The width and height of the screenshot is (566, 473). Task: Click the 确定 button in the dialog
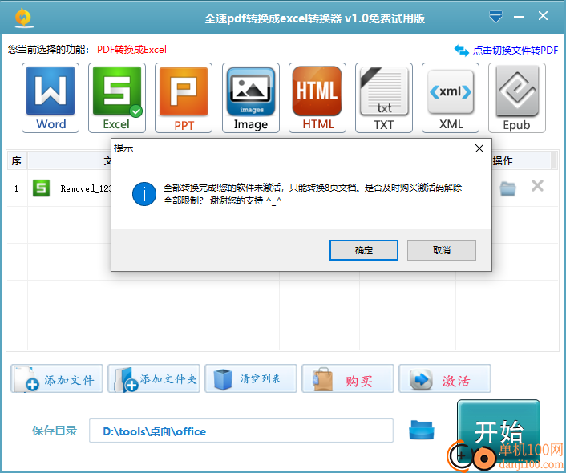coord(364,250)
